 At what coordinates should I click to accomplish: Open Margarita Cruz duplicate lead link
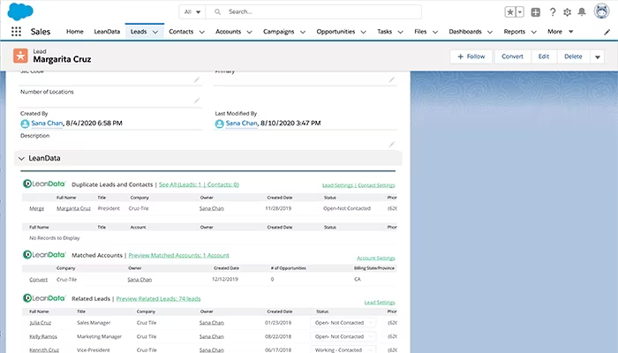tap(73, 208)
